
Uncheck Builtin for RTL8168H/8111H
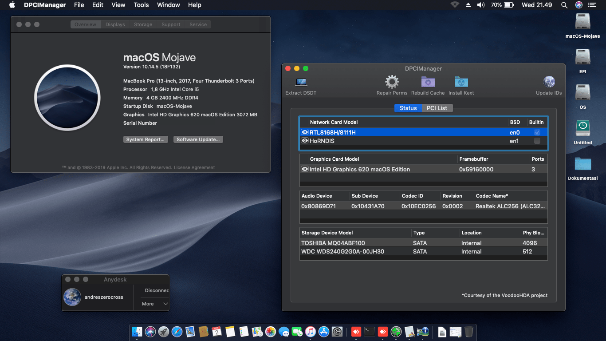(537, 132)
